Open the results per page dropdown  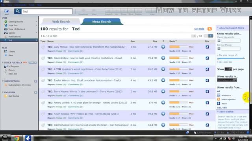click(228, 69)
